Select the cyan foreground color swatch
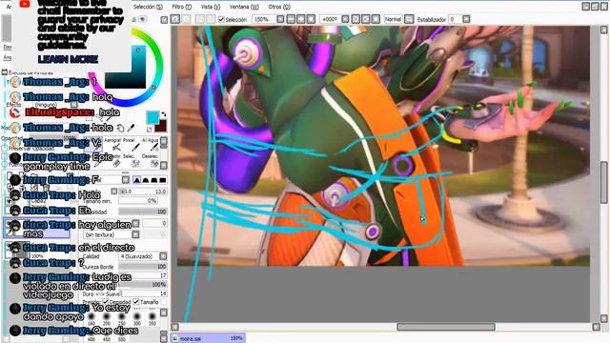This screenshot has width=610, height=343. point(152,118)
